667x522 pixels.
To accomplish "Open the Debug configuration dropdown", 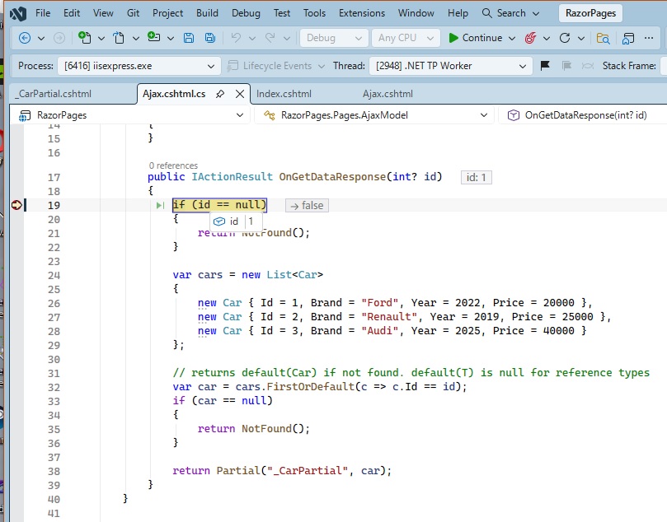I will pos(334,38).
